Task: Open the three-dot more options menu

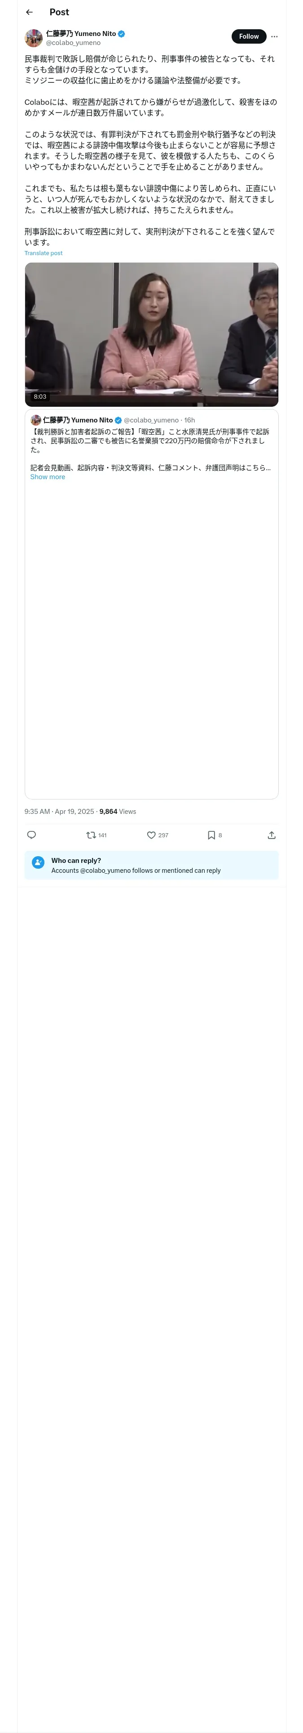Action: (274, 36)
